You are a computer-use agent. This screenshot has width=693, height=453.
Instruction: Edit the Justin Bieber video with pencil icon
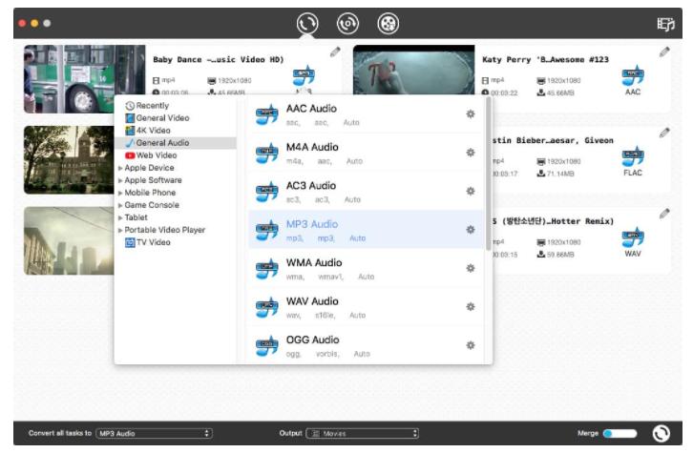(664, 133)
